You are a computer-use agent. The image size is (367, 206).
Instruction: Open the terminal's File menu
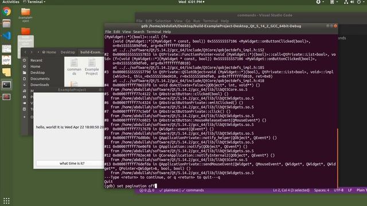(108, 32)
